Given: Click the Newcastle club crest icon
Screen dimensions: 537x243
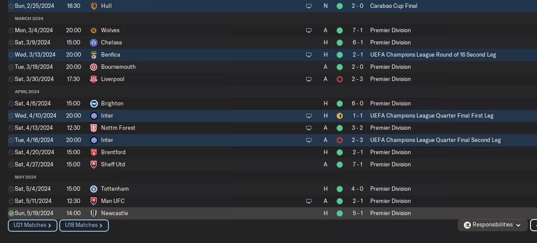Looking at the screenshot, I should pyautogui.click(x=93, y=213).
